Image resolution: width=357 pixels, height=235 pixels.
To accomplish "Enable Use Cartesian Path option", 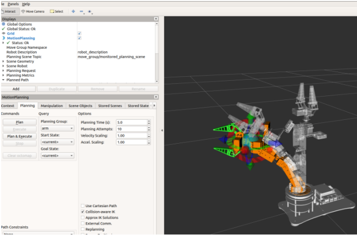I will [82, 206].
